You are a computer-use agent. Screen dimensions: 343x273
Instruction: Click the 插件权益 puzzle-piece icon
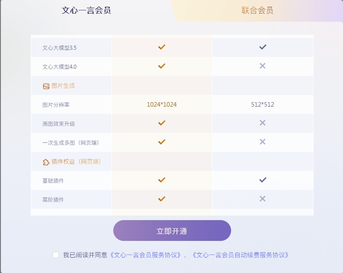(46, 162)
